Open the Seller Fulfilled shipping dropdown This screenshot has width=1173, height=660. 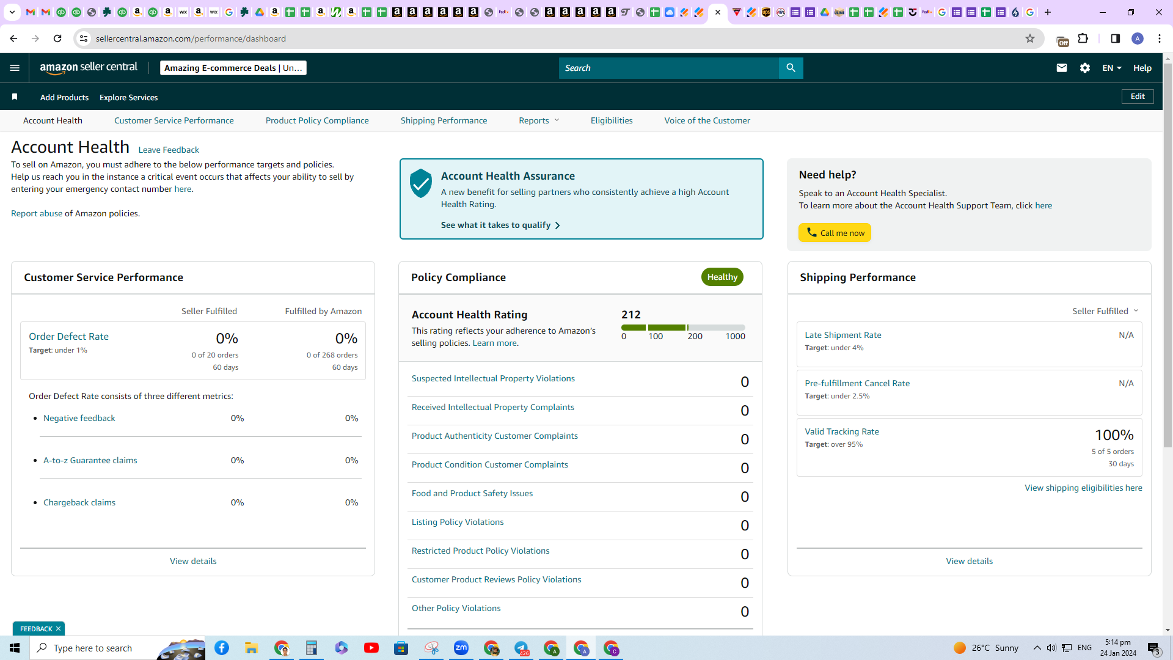(1105, 311)
